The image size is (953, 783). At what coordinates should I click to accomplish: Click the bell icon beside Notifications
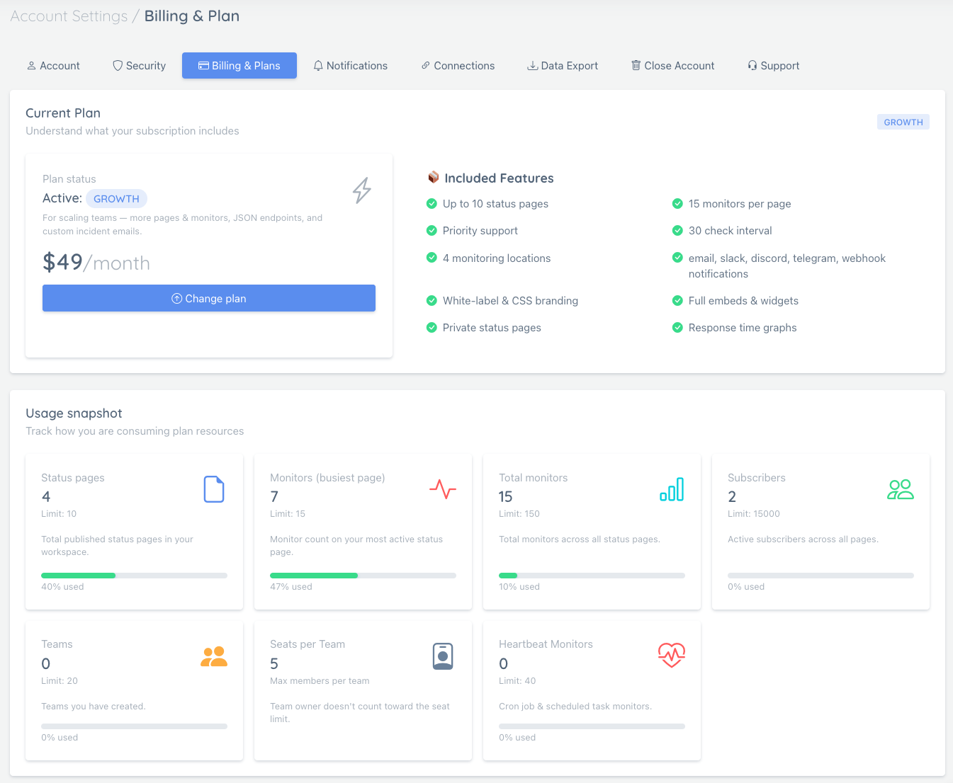(x=318, y=65)
